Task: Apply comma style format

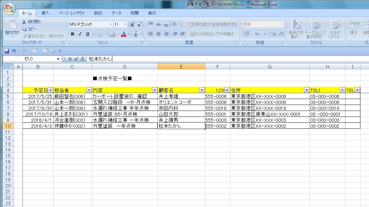Action: pyautogui.click(x=265, y=34)
